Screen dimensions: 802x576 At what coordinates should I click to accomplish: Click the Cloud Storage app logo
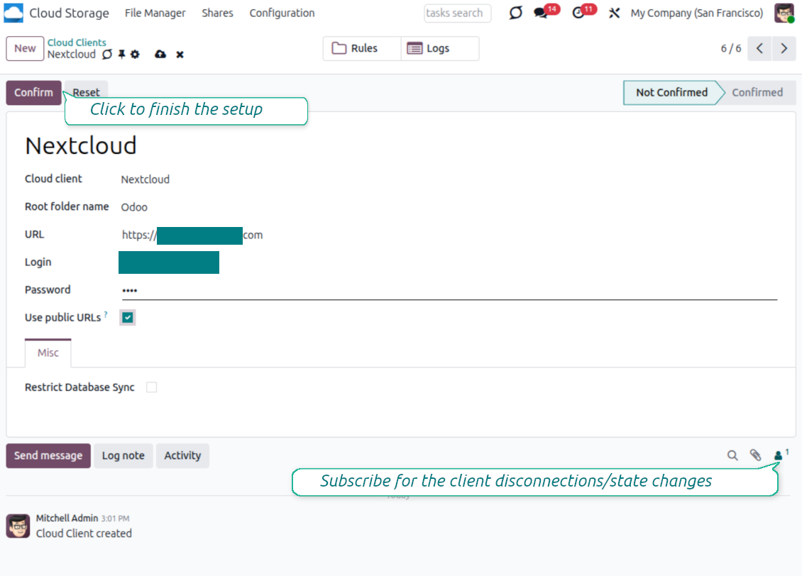(x=13, y=13)
